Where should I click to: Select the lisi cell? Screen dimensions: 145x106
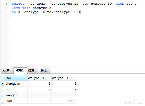pyautogui.click(x=16, y=89)
